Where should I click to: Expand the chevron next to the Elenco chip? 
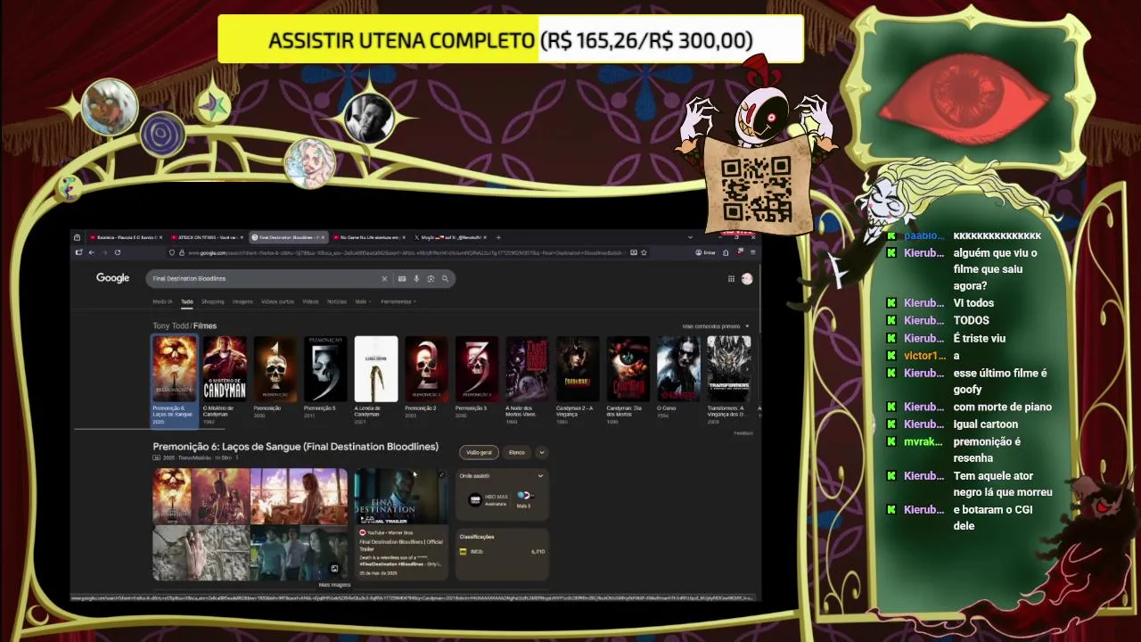click(x=541, y=452)
